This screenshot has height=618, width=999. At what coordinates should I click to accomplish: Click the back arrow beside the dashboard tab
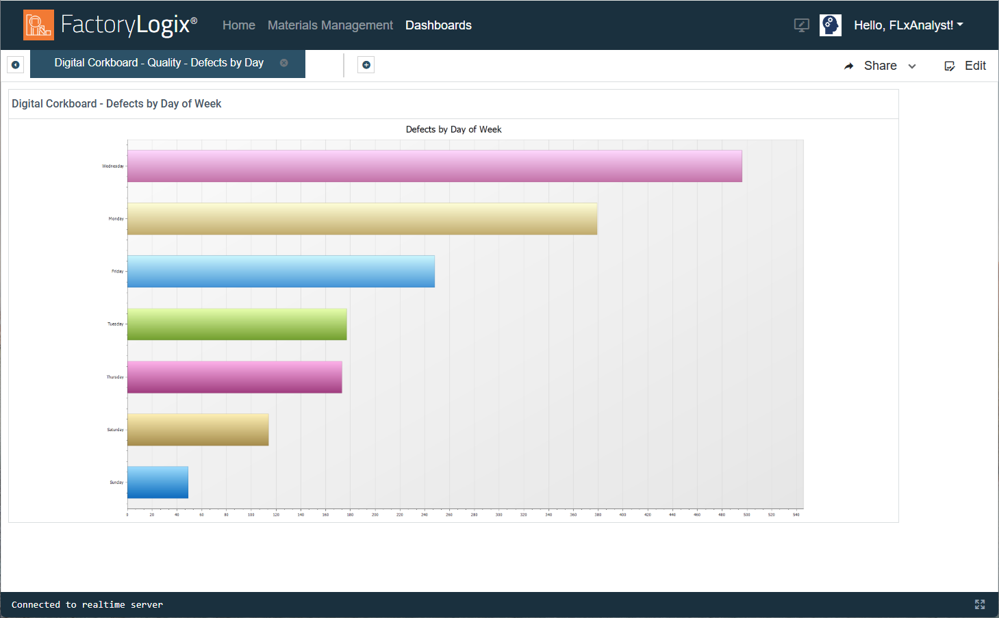(15, 64)
